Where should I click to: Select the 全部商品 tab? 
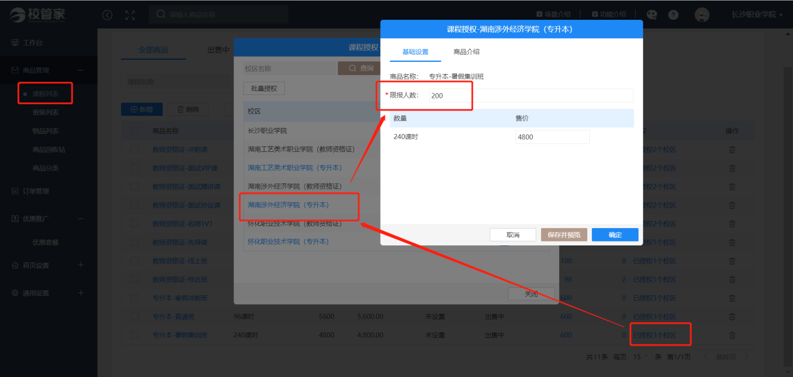pos(153,50)
